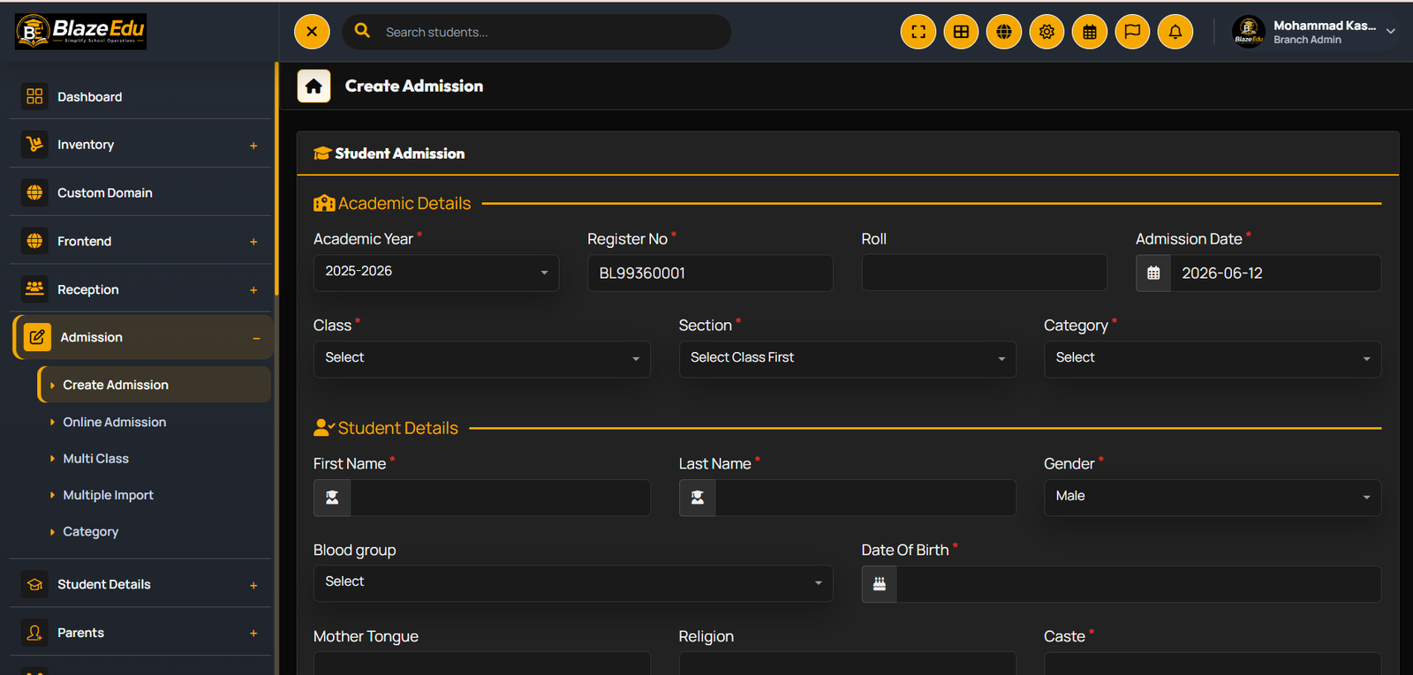This screenshot has width=1413, height=675.
Task: Click the Date Of Birth field
Action: [1138, 584]
